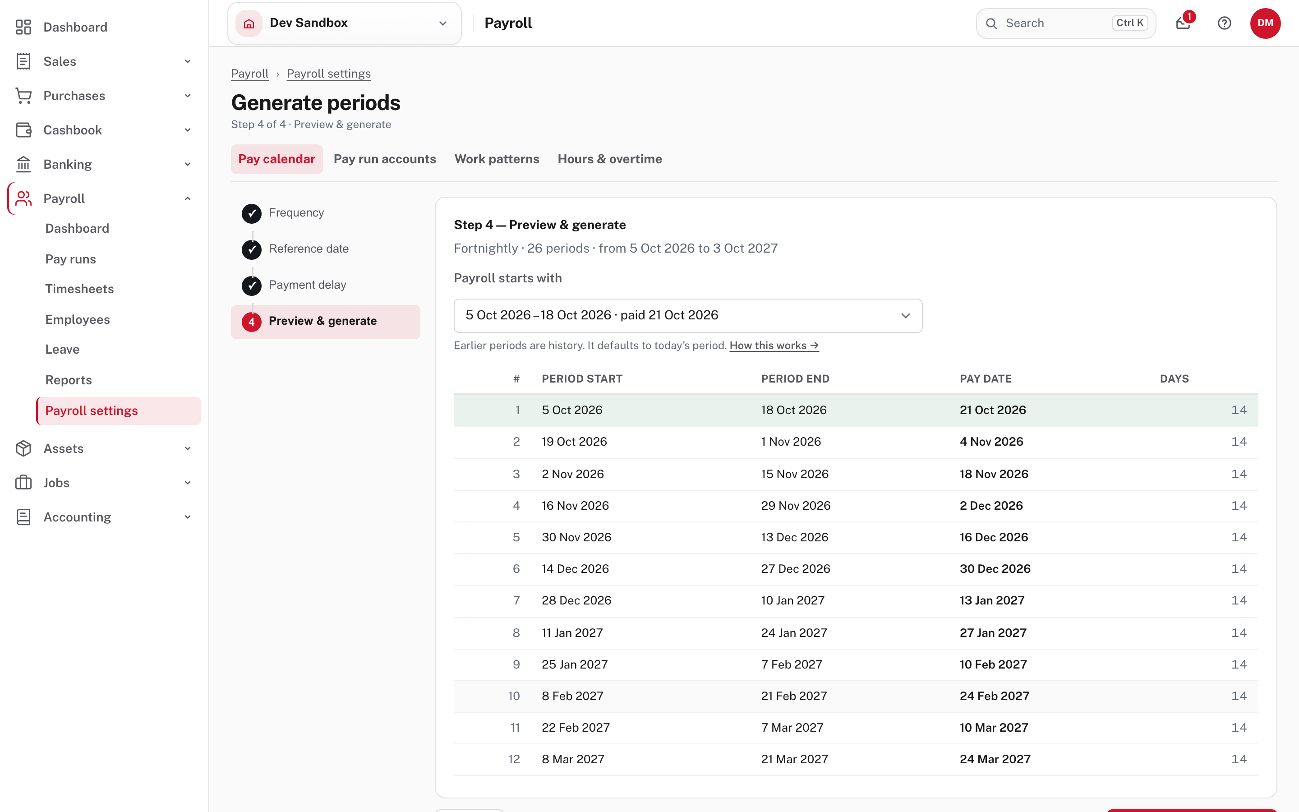
Task: Click the Jobs briefcase icon
Action: pos(23,483)
